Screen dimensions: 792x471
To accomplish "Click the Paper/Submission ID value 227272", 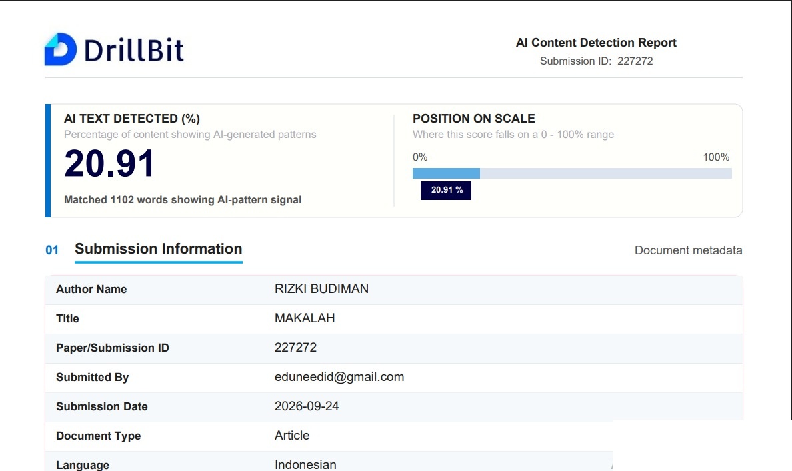I will 295,347.
